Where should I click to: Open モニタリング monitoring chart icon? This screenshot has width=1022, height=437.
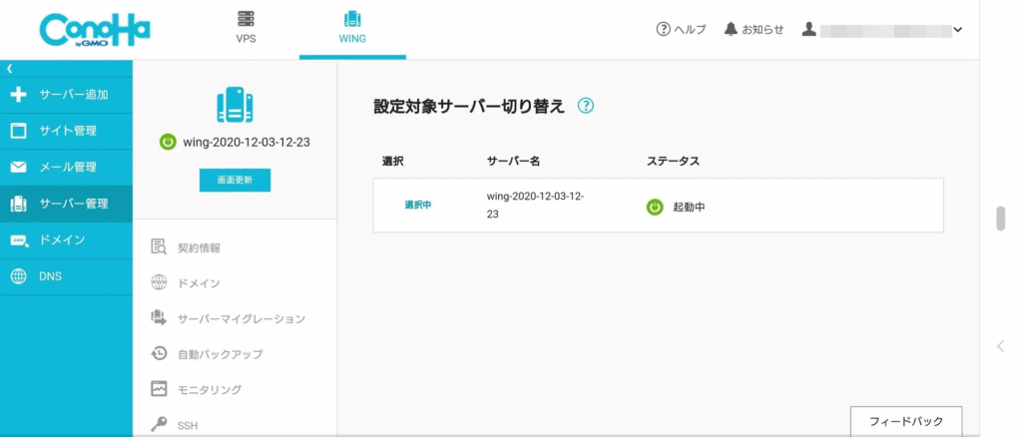159,389
